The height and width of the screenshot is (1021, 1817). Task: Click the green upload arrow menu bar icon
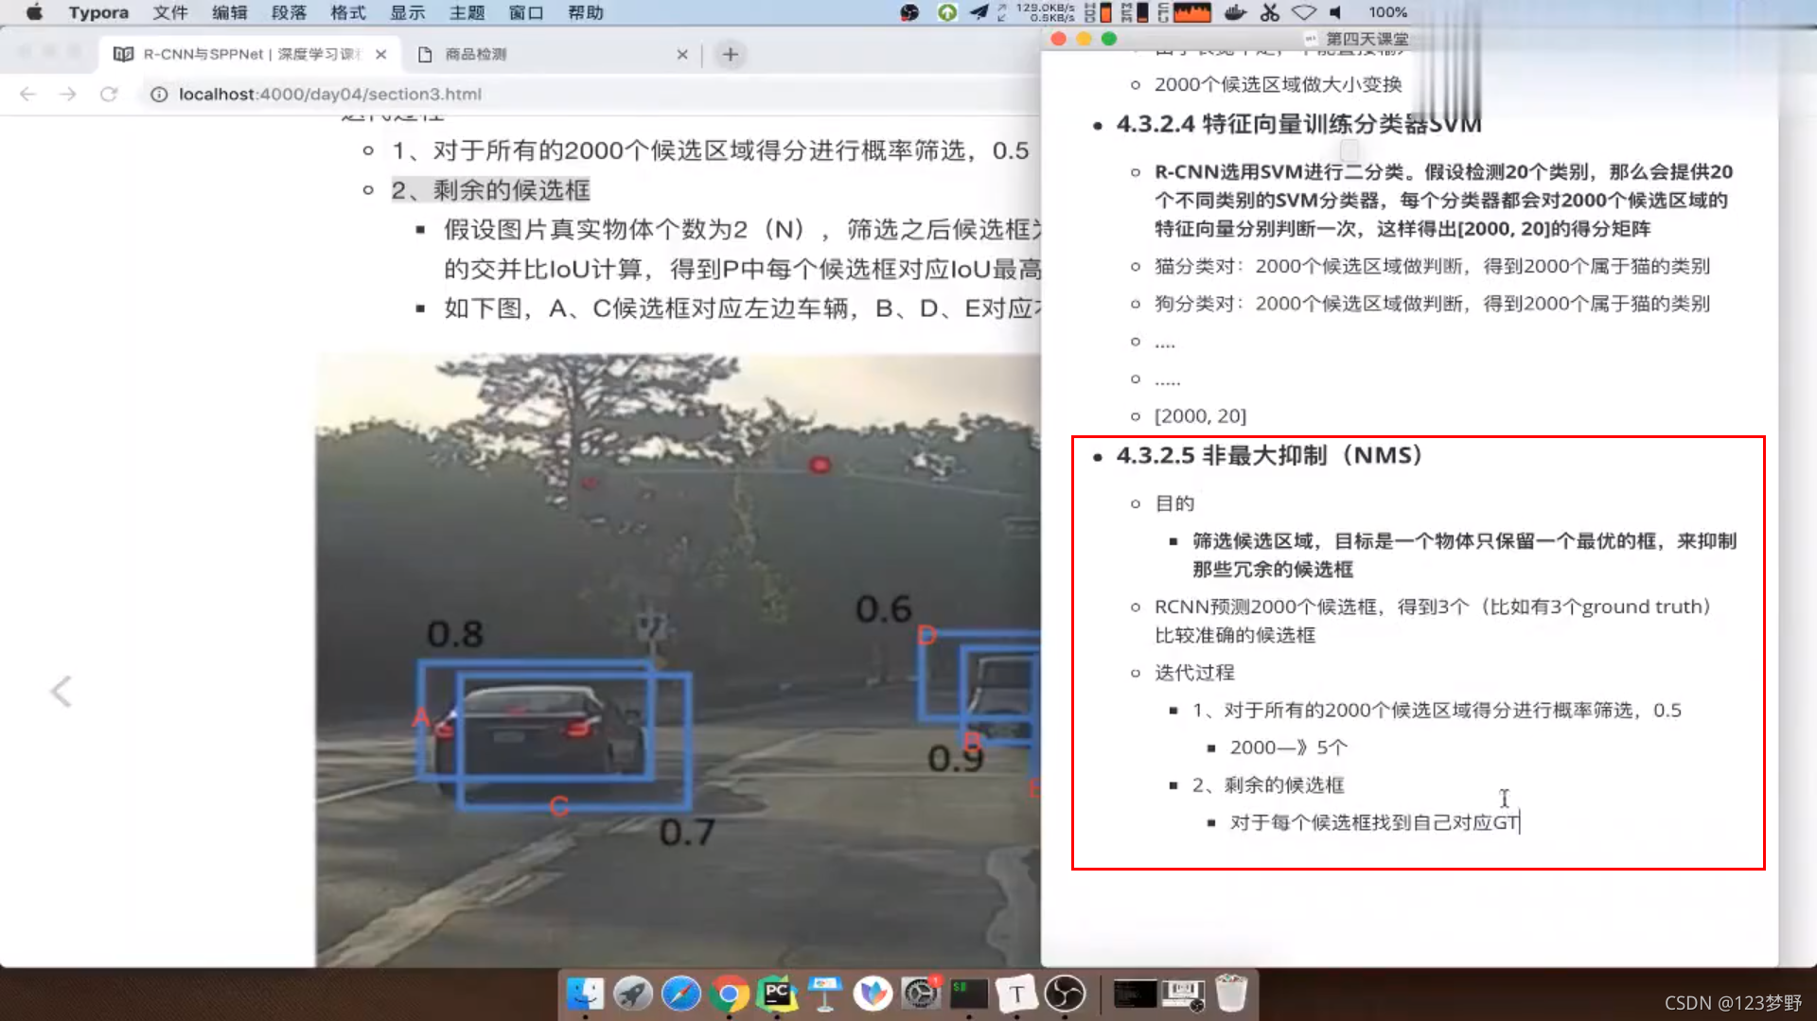(946, 12)
